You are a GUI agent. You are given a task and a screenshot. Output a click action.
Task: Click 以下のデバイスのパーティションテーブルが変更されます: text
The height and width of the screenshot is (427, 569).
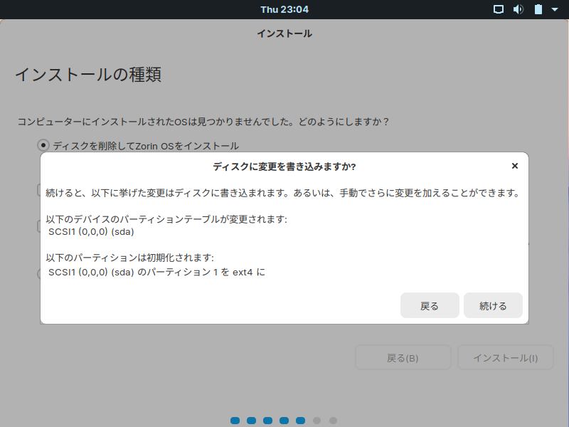tap(166, 219)
